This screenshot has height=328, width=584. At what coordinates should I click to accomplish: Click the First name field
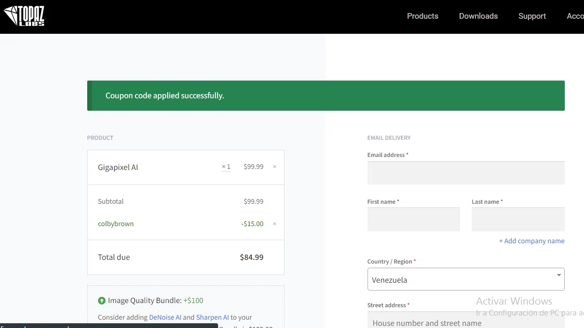tap(413, 219)
